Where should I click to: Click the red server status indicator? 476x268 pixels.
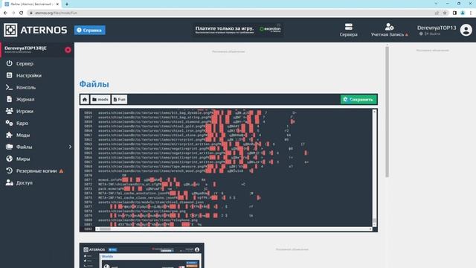[x=68, y=50]
